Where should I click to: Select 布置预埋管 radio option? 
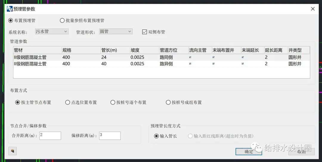coord(22,21)
